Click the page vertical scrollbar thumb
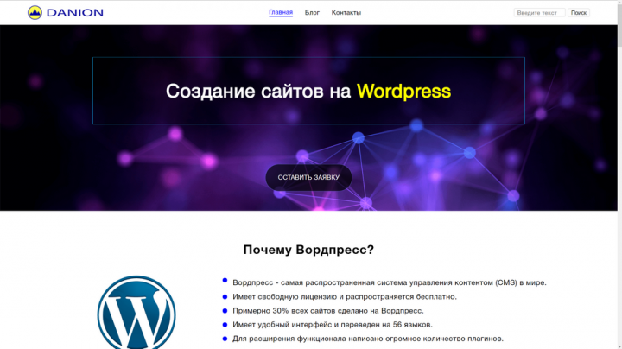Screen dimensions: 622x349 click(x=619, y=24)
